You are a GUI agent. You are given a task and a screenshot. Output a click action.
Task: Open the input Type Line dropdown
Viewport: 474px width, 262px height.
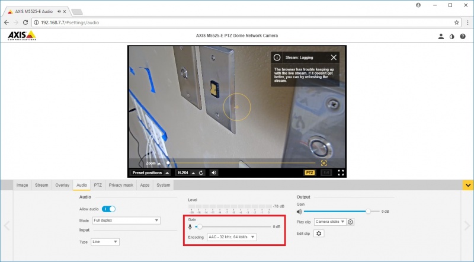point(105,242)
